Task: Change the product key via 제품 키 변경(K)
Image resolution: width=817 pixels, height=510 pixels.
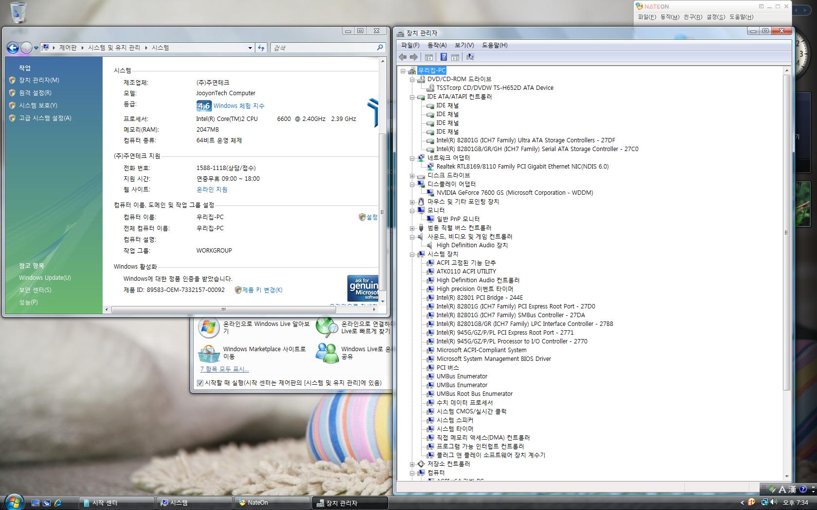Action: pos(262,290)
